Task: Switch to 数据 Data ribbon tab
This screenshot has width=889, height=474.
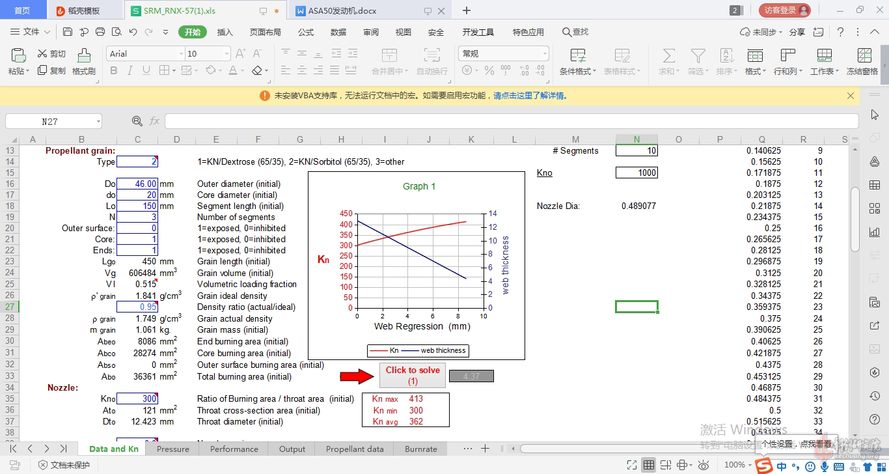Action: pyautogui.click(x=338, y=32)
